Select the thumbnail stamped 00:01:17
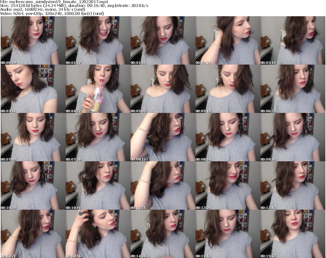This screenshot has width=326, height=258. point(98,40)
